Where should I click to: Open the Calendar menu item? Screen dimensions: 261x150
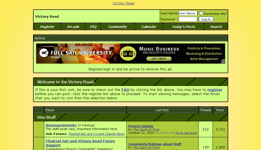(x=149, y=27)
